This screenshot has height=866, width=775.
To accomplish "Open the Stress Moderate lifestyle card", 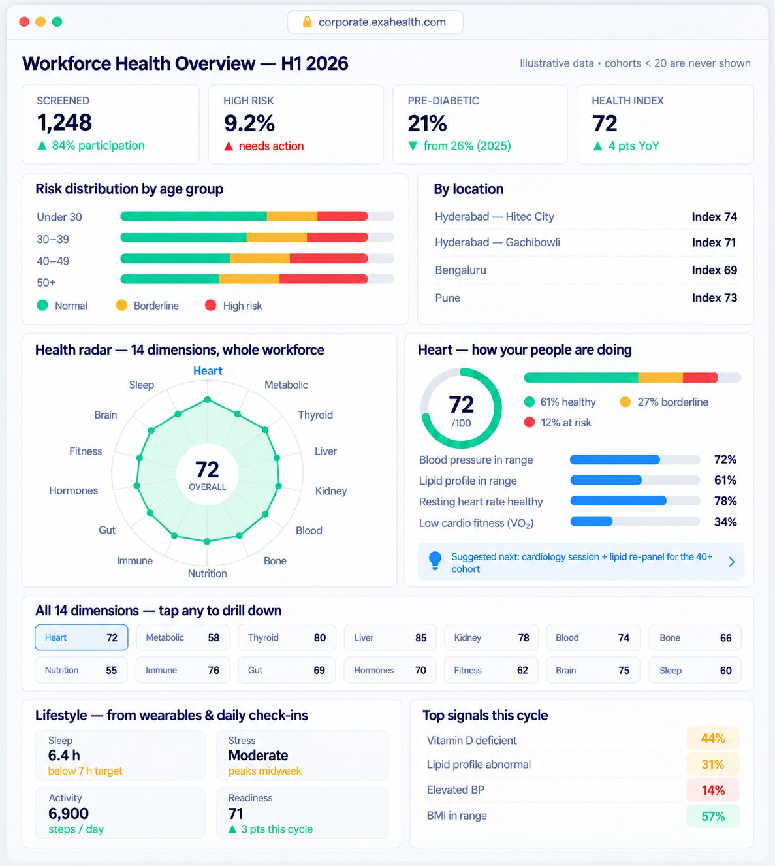I will [x=302, y=756].
